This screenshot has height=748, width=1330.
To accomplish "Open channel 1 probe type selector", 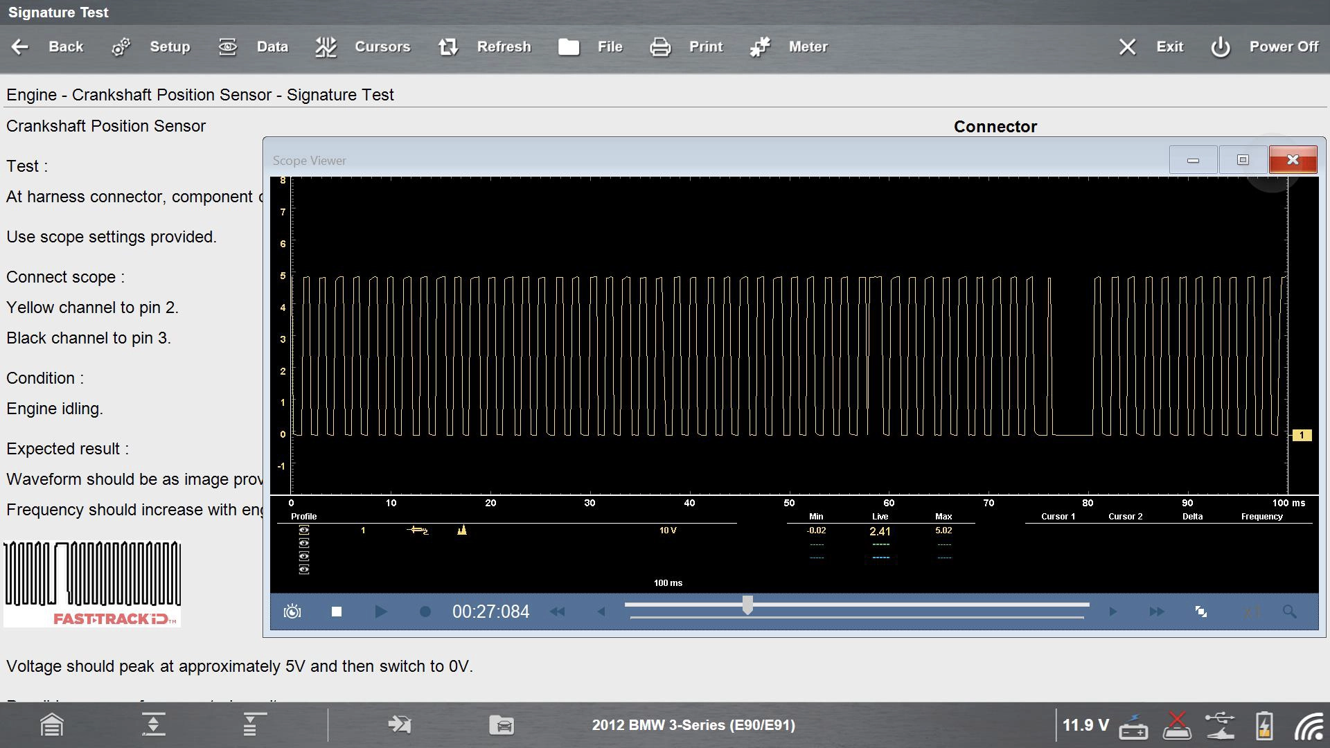I will coord(418,531).
